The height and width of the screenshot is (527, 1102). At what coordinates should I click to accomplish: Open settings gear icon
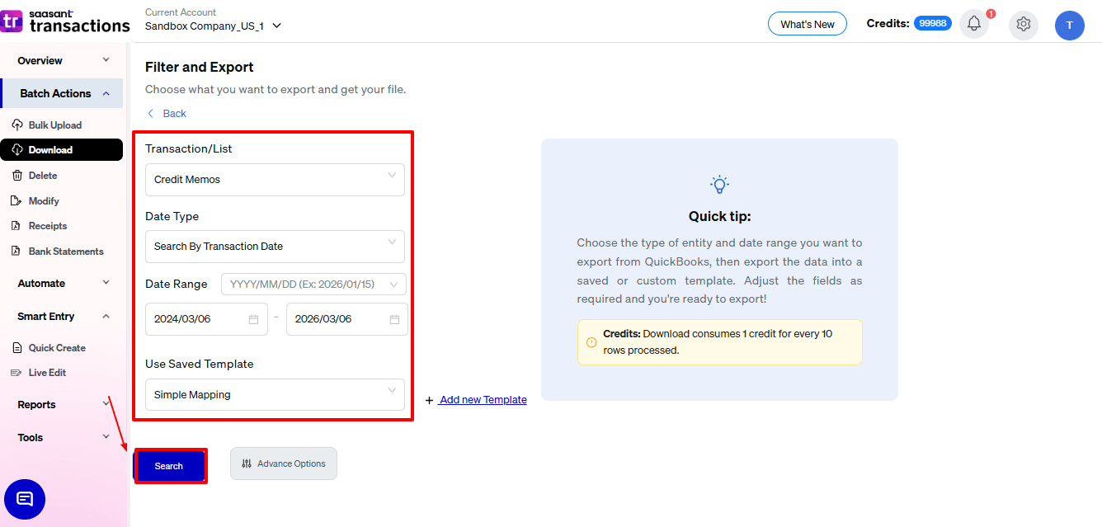(1023, 24)
